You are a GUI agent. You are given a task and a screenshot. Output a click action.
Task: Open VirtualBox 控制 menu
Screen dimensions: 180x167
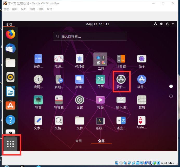click(15, 9)
